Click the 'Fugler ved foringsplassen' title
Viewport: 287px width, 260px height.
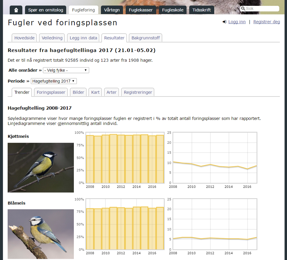click(62, 23)
